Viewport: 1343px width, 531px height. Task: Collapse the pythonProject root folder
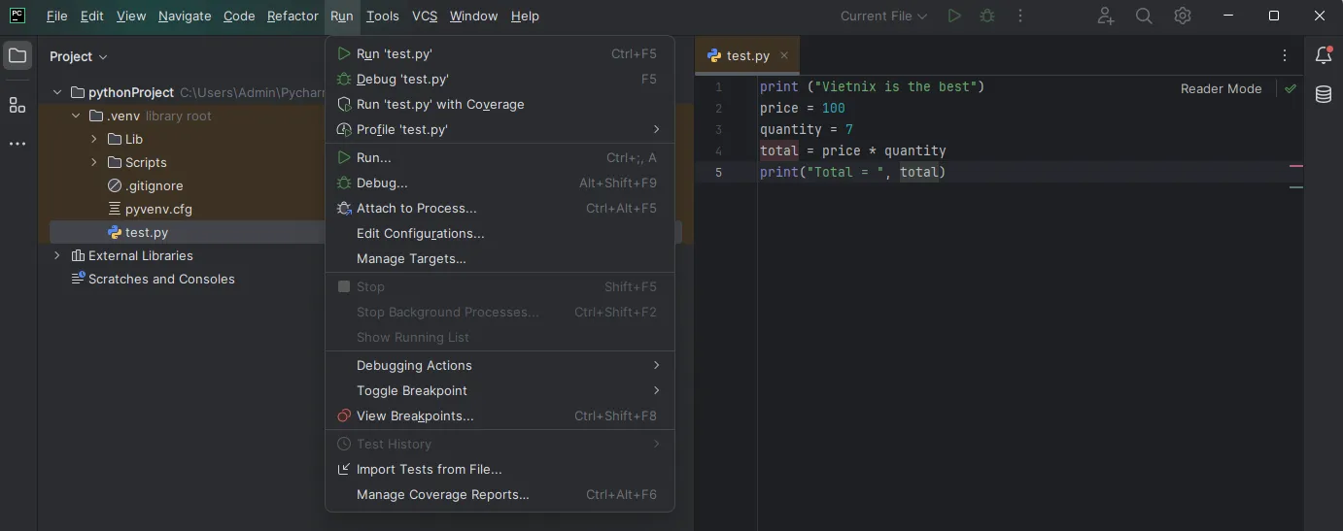pyautogui.click(x=57, y=92)
